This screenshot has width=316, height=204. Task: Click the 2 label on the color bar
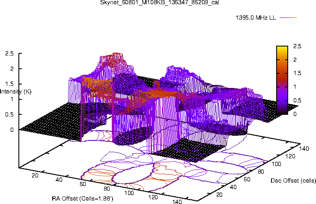click(295, 60)
